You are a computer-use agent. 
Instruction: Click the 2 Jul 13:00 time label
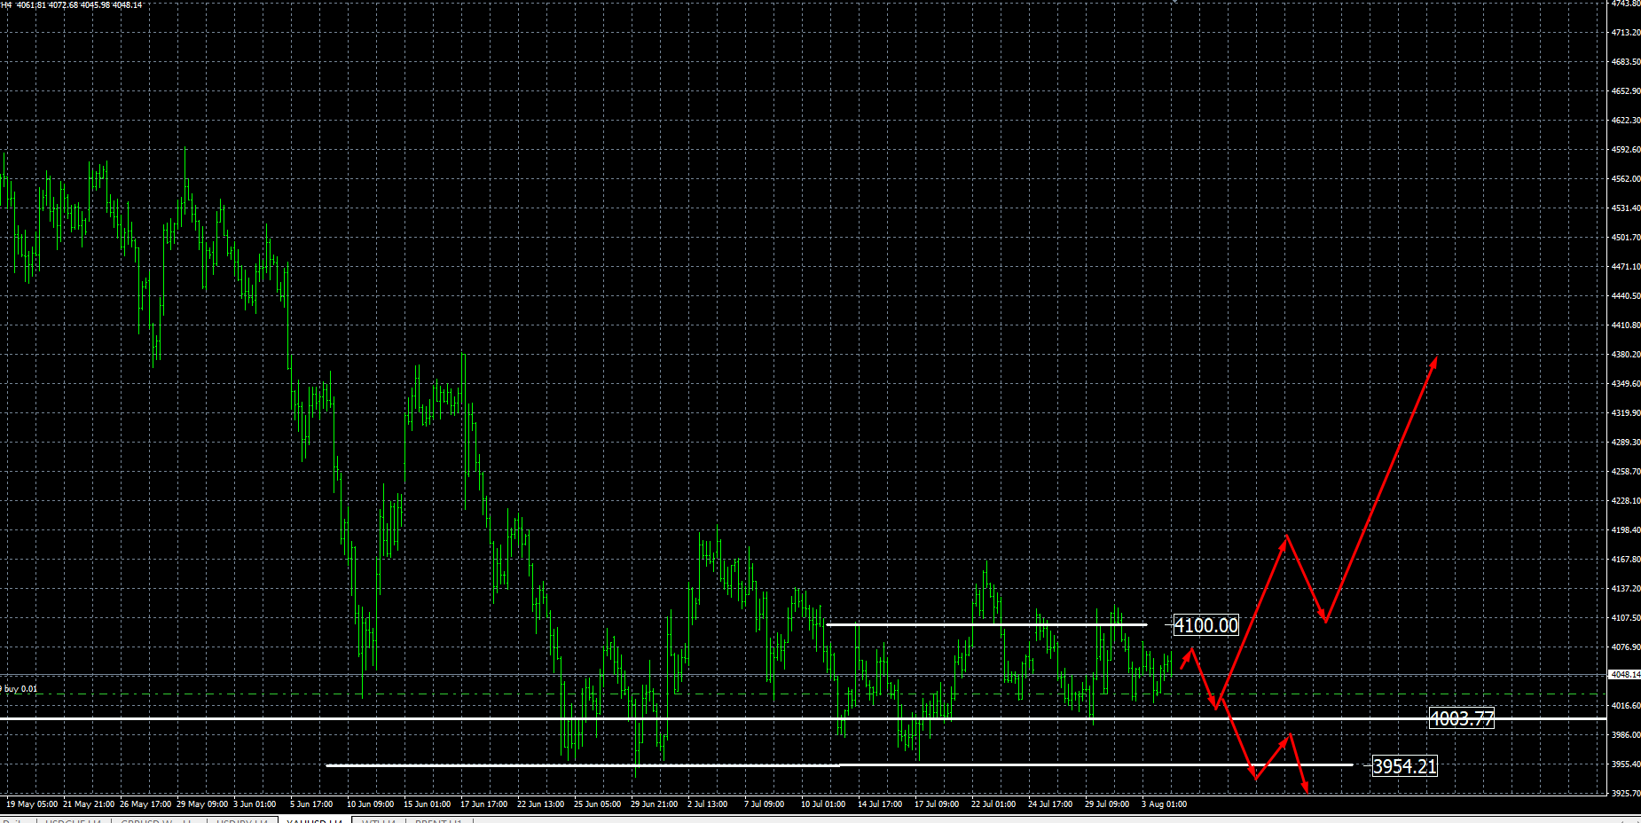point(707,804)
